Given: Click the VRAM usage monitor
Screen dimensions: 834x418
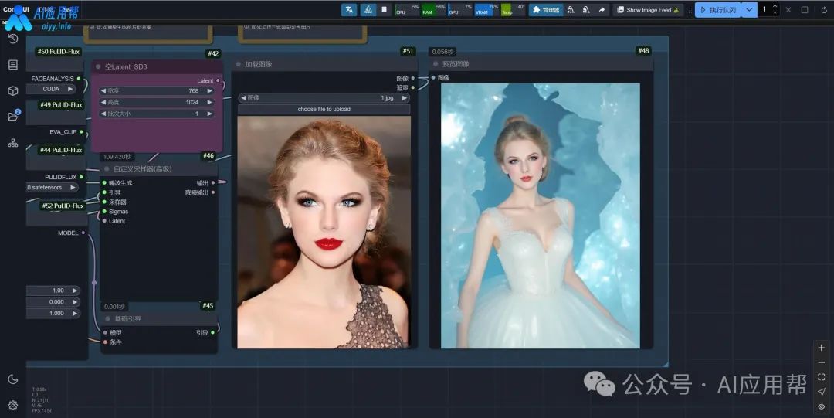Looking at the screenshot, I should tap(486, 9).
